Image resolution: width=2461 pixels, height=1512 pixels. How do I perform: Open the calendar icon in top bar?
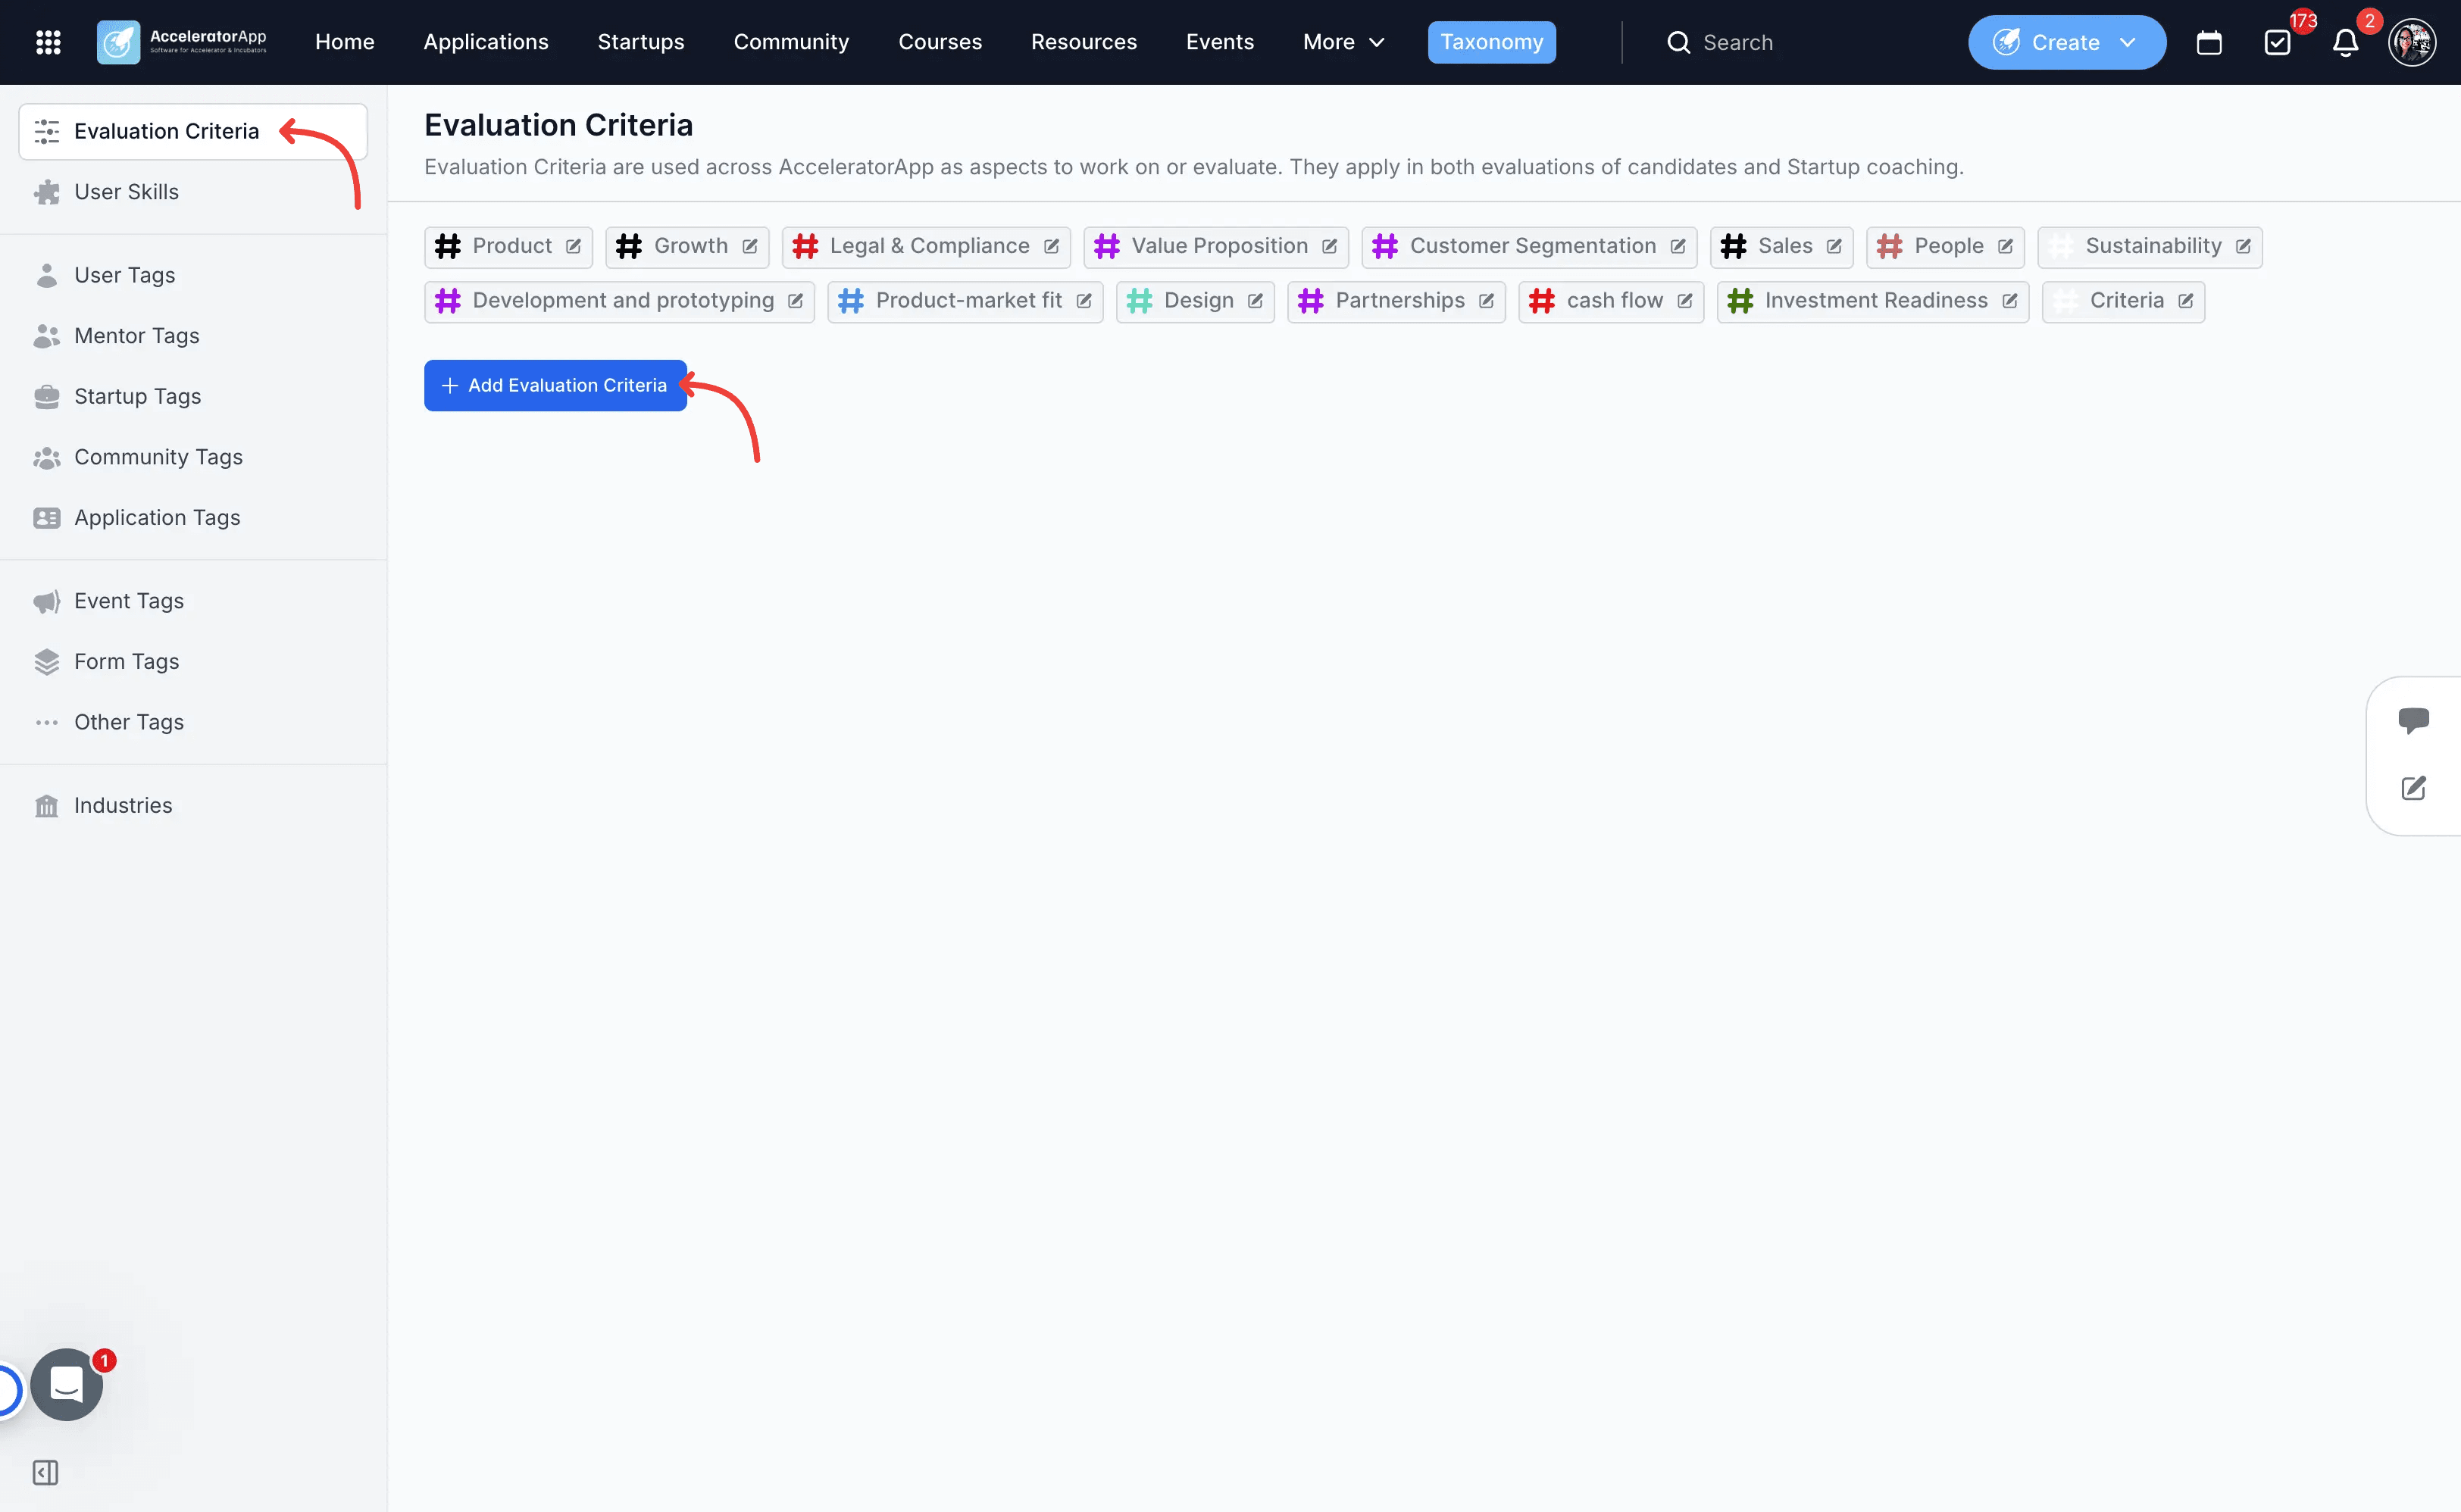pyautogui.click(x=2209, y=42)
